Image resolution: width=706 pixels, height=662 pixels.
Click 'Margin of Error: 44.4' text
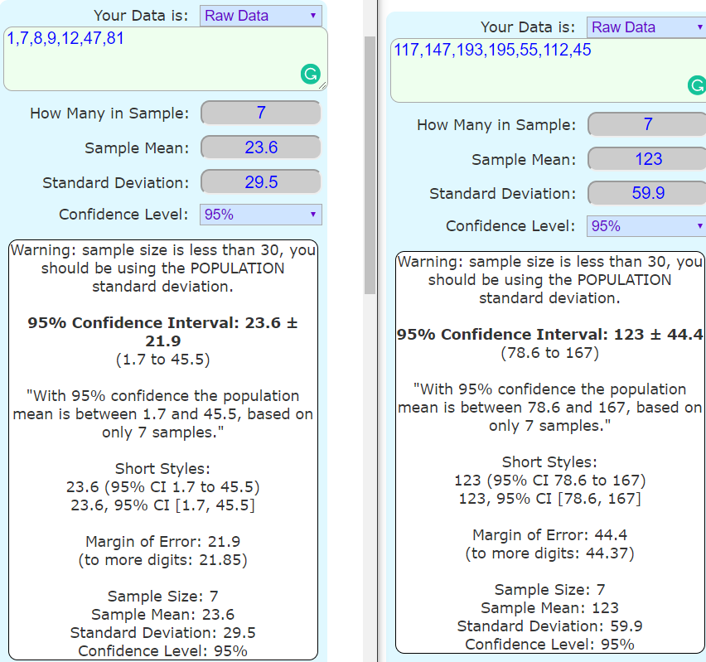(549, 535)
